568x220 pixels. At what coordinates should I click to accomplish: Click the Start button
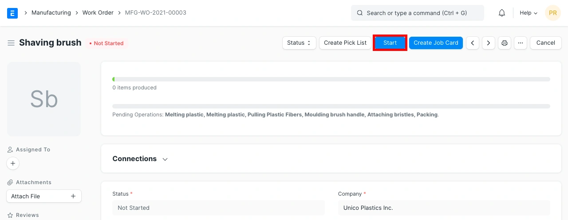pyautogui.click(x=390, y=43)
